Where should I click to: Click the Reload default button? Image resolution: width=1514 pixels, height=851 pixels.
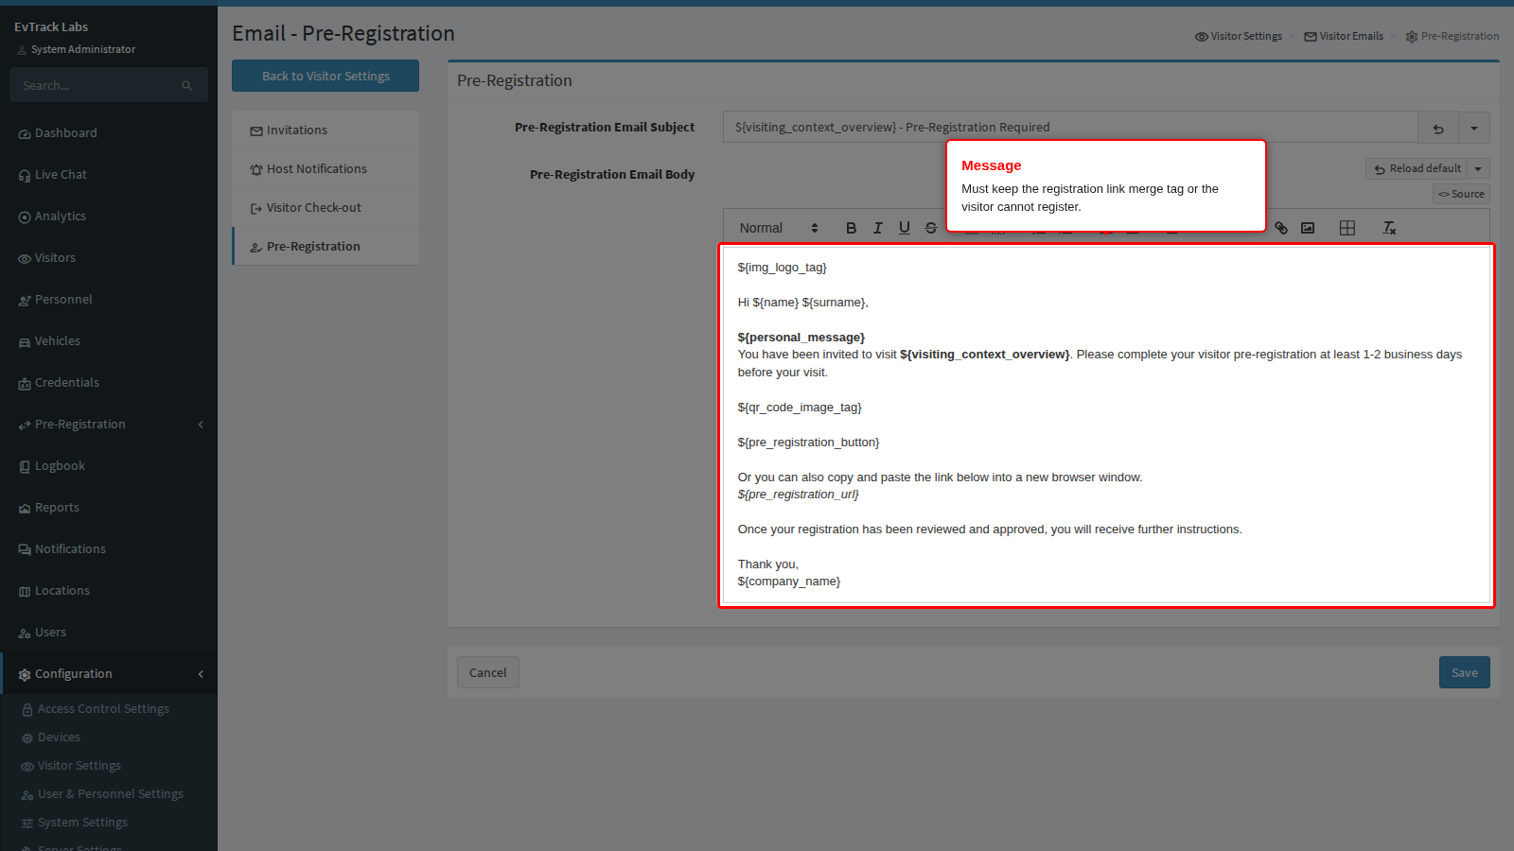tap(1417, 168)
